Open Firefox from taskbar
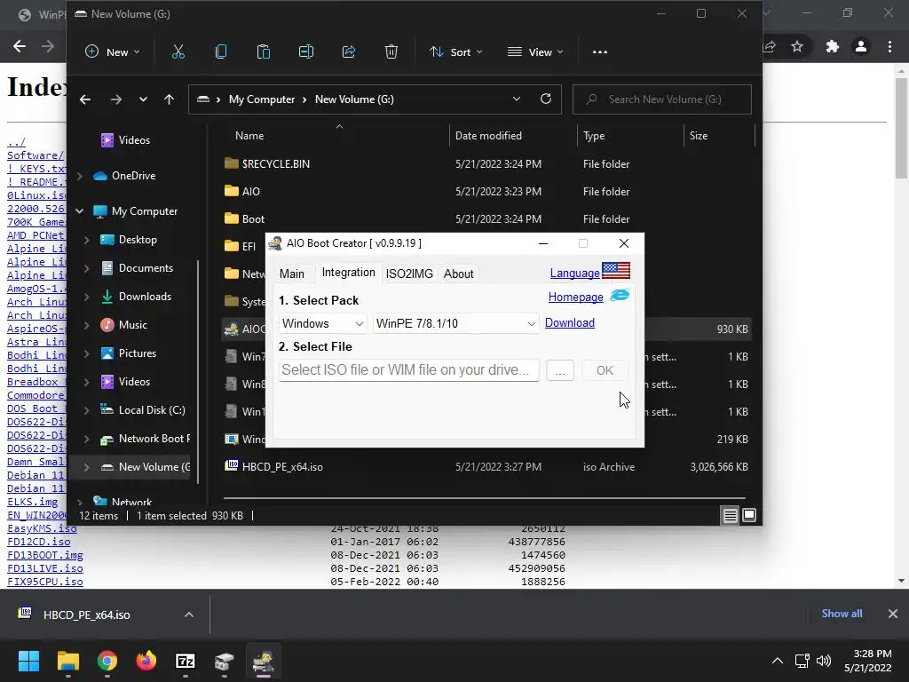 coord(146,661)
